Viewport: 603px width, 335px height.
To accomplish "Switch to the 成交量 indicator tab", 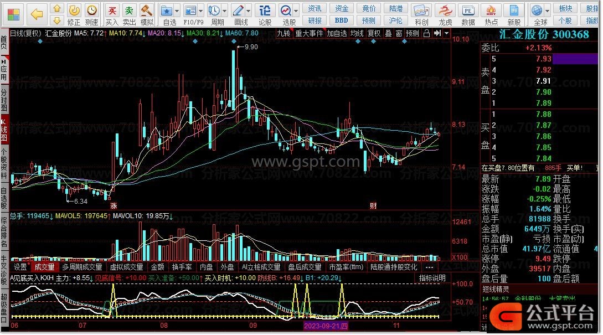I will [x=44, y=267].
